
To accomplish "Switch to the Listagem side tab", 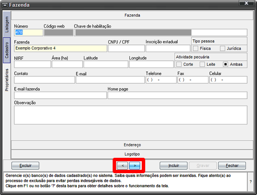I will (x=7, y=24).
